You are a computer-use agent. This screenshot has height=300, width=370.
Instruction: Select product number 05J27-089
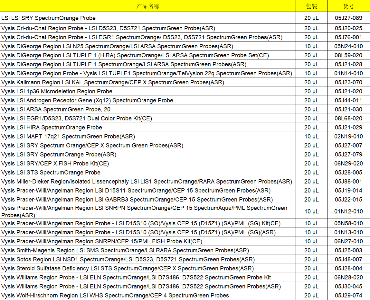point(348,18)
